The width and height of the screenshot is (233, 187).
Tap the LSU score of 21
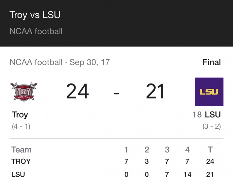[x=155, y=92]
